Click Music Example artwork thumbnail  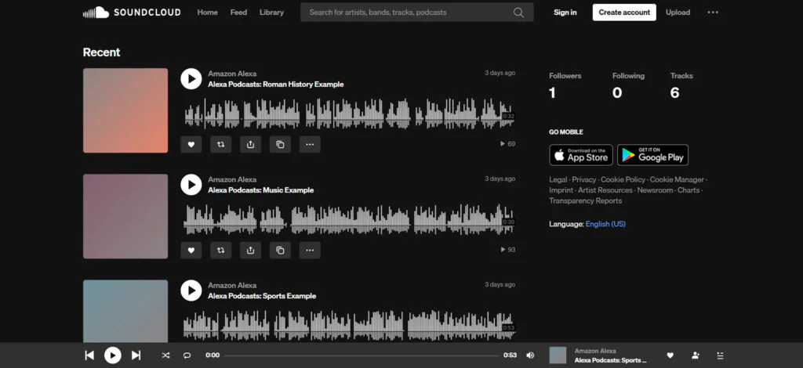tap(125, 216)
